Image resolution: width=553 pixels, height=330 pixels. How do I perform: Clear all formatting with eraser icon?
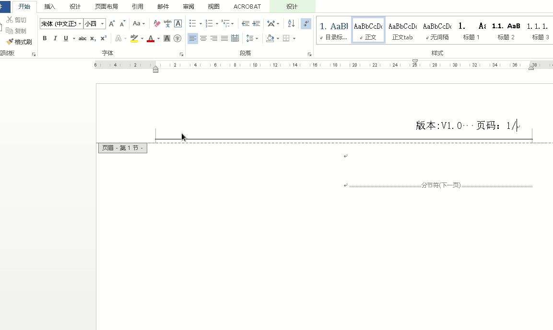[157, 23]
